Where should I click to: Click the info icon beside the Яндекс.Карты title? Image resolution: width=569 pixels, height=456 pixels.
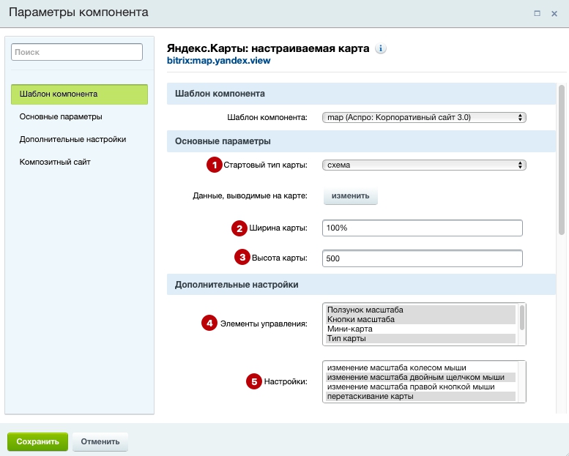point(380,48)
